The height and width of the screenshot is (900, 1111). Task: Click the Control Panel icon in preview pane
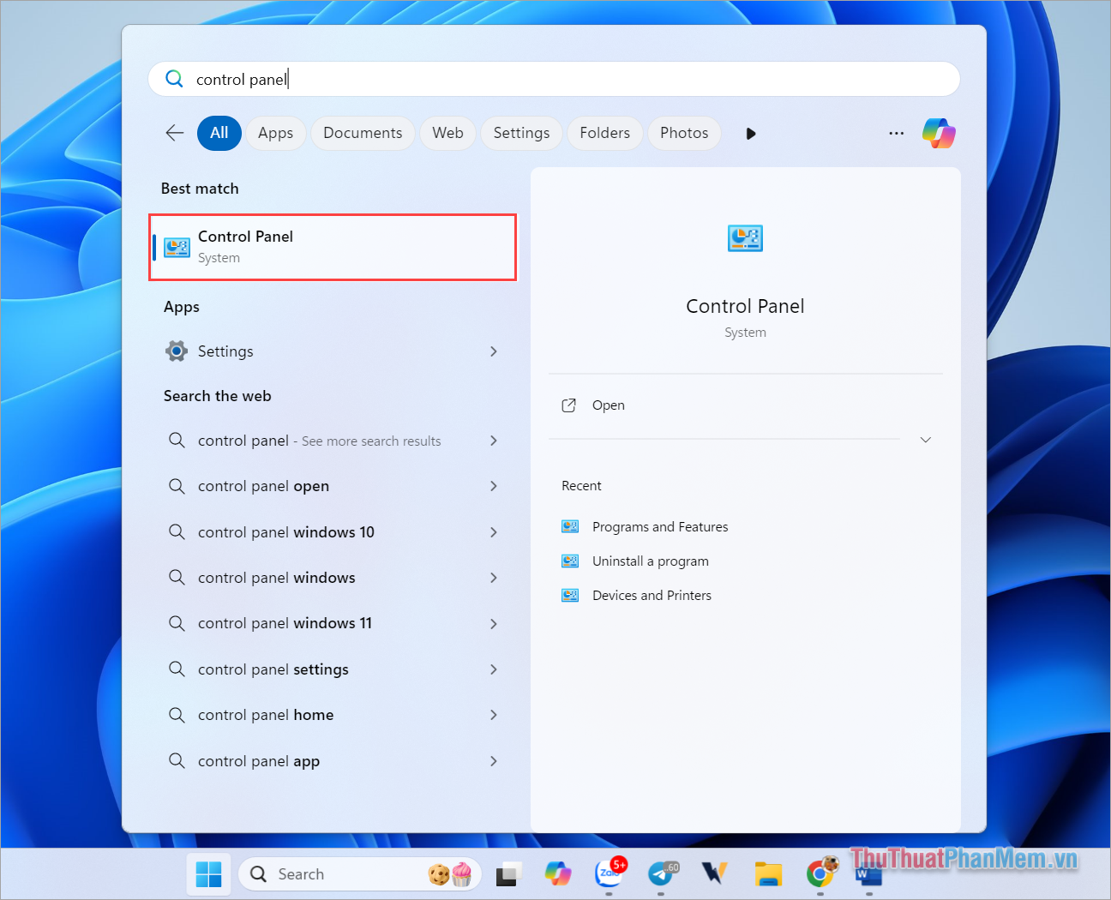pyautogui.click(x=744, y=238)
